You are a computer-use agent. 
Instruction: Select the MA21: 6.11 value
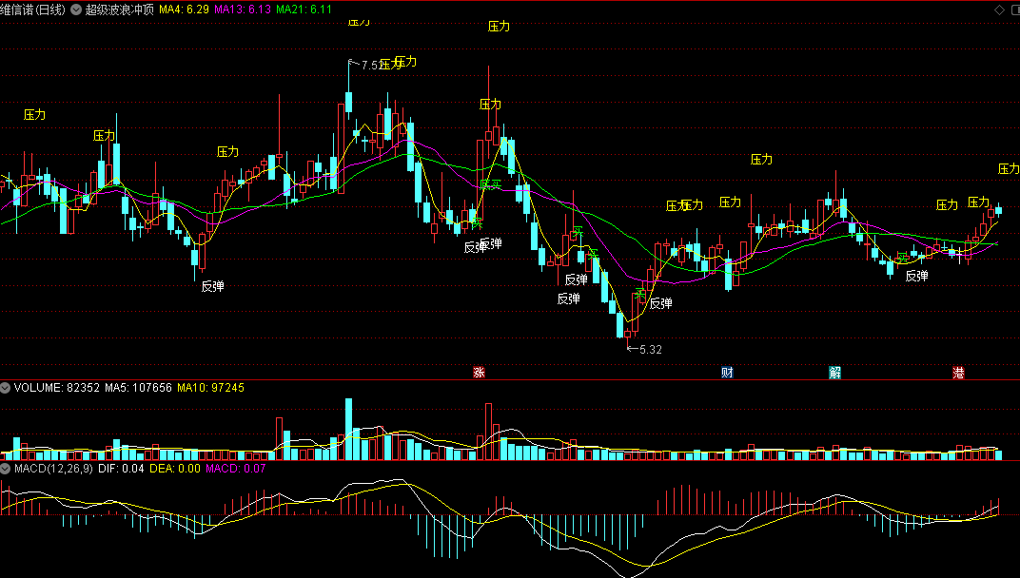click(304, 10)
